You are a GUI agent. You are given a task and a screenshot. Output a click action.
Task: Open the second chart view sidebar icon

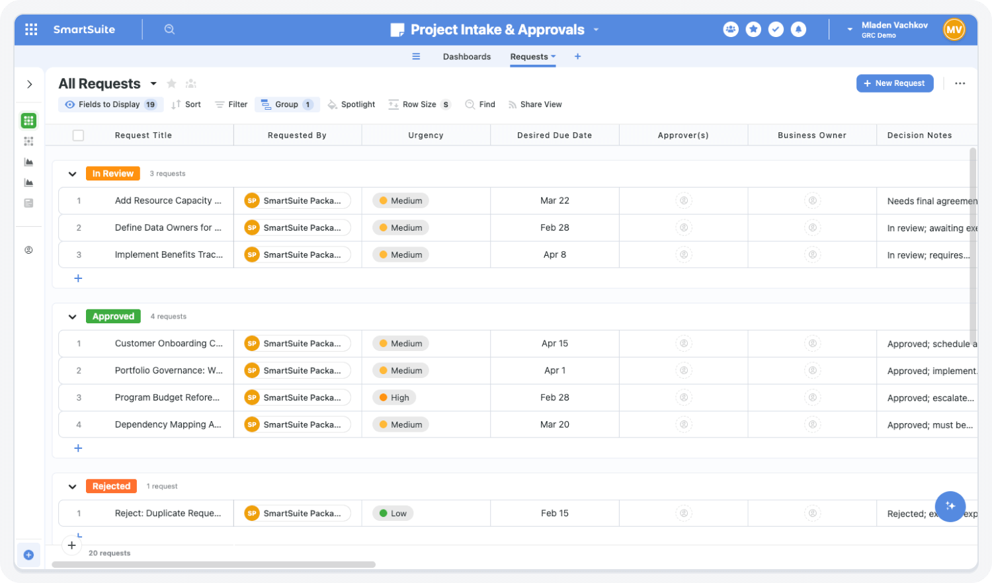28,182
